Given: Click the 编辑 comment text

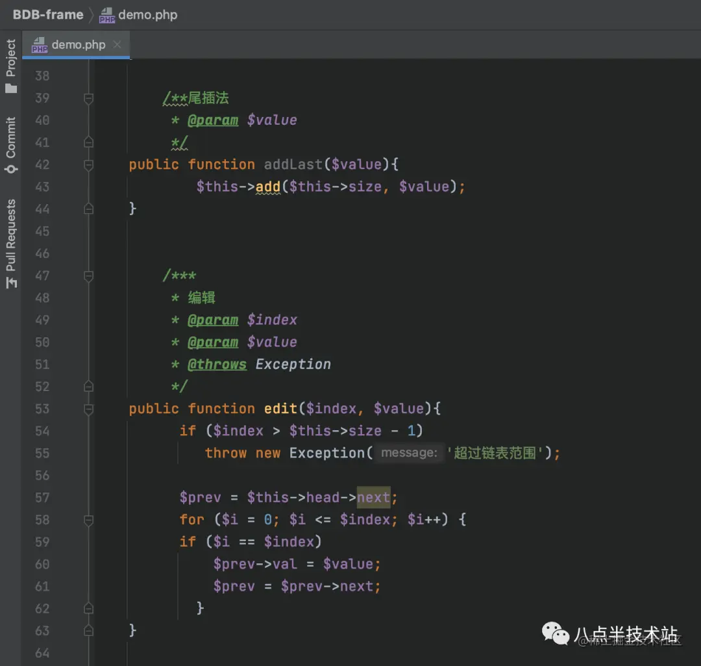Looking at the screenshot, I should 202,298.
